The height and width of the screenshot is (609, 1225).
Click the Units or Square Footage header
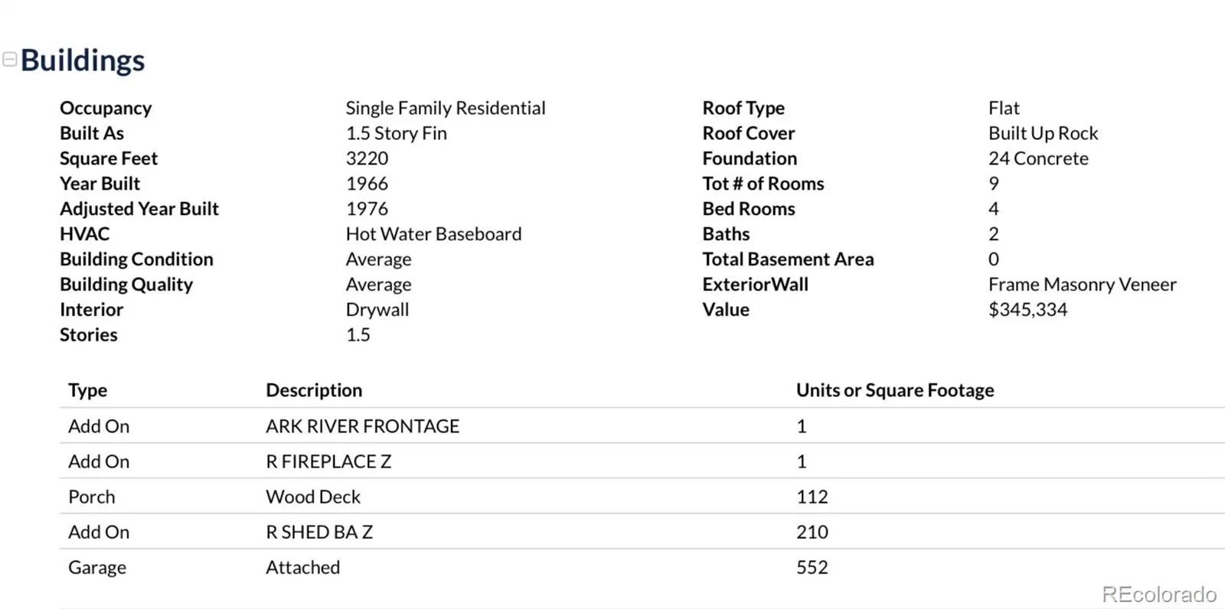coord(895,390)
